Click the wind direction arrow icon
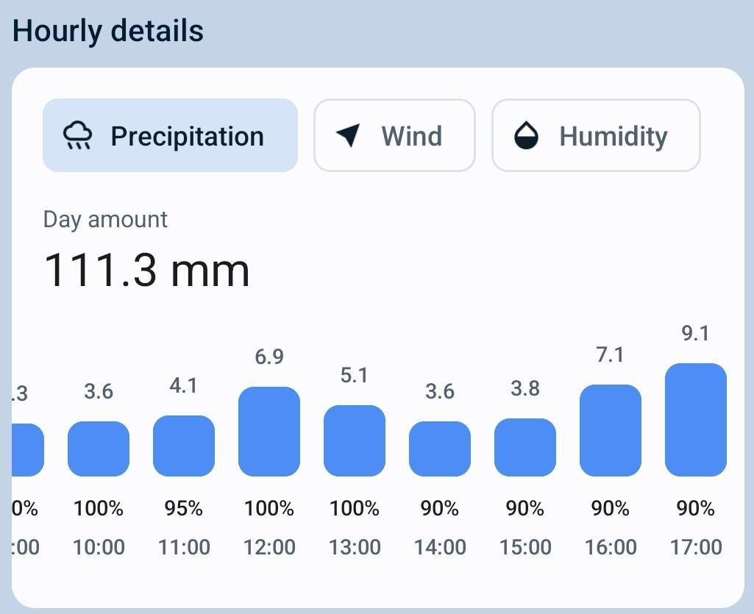 coord(349,135)
